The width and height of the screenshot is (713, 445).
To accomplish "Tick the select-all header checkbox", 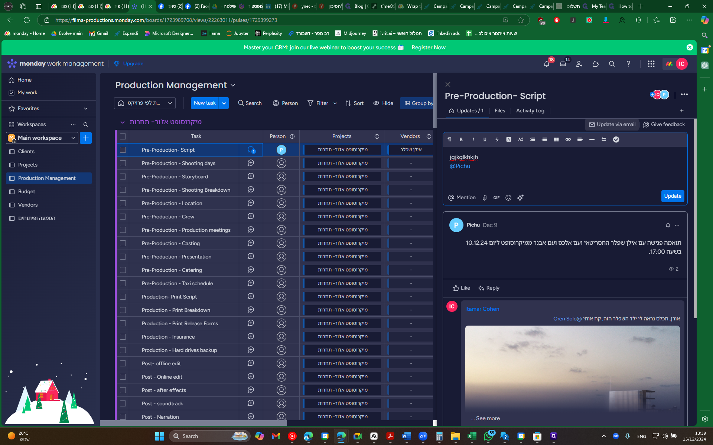I will (123, 136).
